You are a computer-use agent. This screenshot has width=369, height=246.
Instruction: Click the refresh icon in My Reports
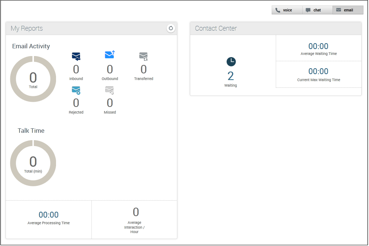coord(171,28)
